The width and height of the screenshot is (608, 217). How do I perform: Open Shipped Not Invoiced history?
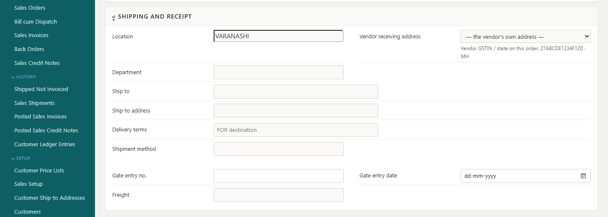41,89
